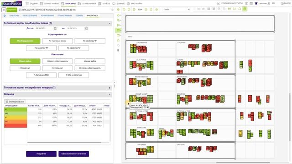Click the green Сохранить button
This screenshot has width=292, height=164.
(12, 10)
